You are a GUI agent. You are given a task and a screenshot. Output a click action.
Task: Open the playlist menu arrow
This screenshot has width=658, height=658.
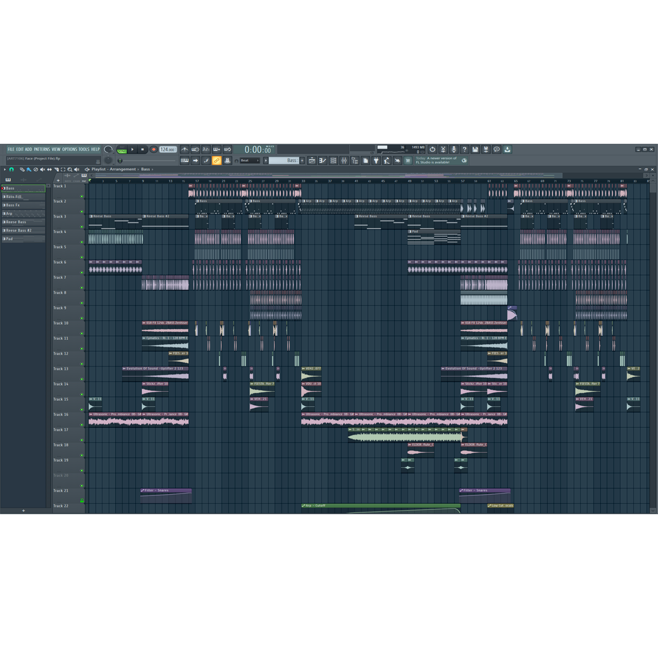[x=5, y=169]
